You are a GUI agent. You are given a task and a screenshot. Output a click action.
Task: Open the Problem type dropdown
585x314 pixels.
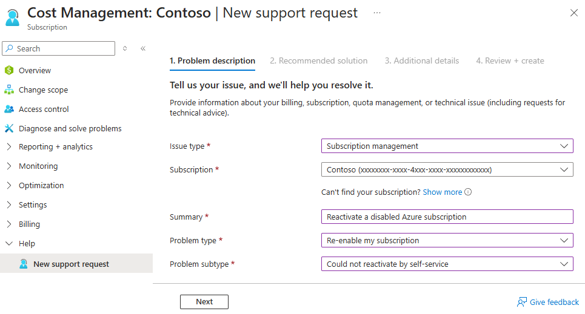point(447,240)
